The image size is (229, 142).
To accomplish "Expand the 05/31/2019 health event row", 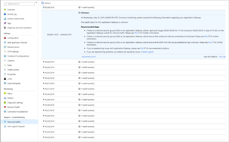I will tap(44, 89).
